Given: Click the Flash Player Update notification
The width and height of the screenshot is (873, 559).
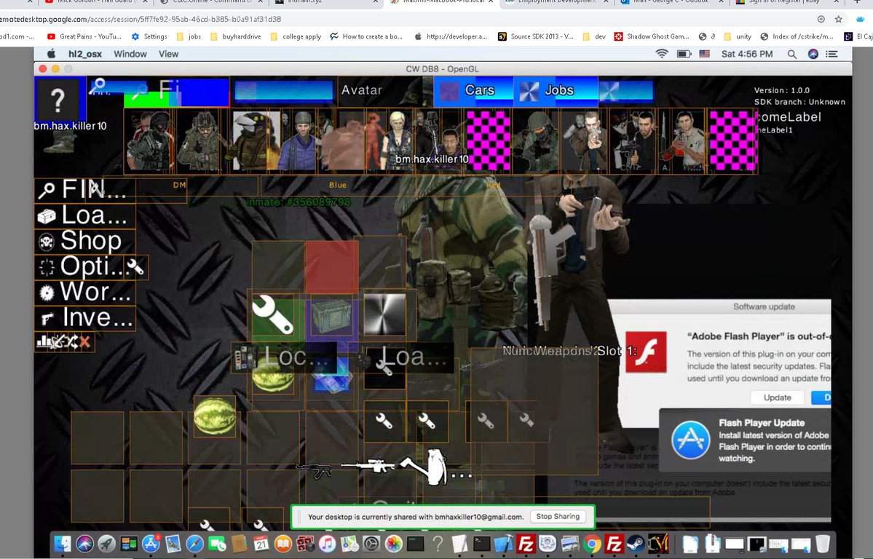Looking at the screenshot, I should (x=745, y=440).
